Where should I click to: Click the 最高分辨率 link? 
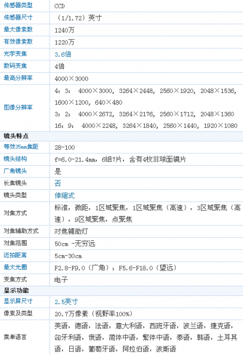[x=18, y=78]
